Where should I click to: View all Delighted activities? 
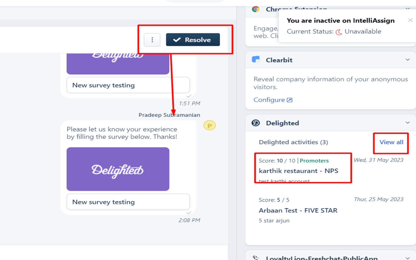tap(391, 142)
